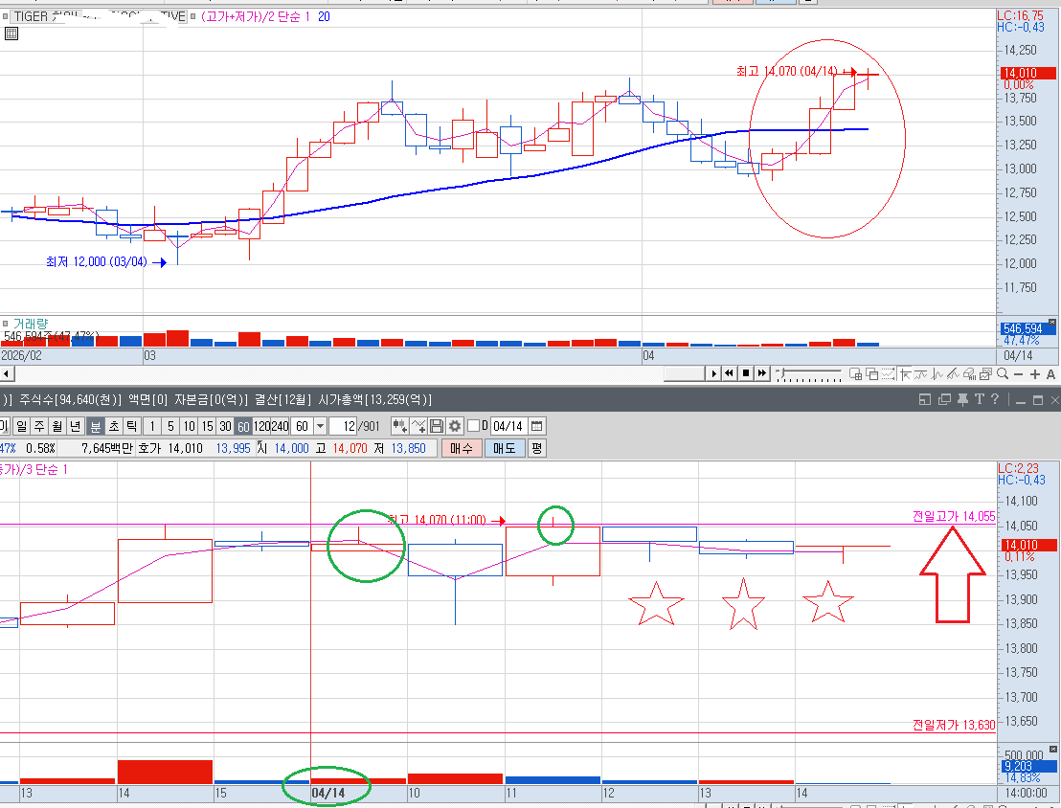Expand the 거래량 volume indicator label
The width and height of the screenshot is (1061, 808).
[x=29, y=324]
